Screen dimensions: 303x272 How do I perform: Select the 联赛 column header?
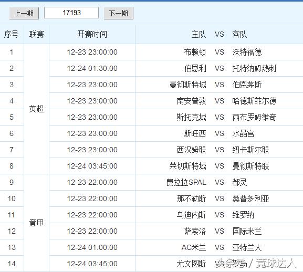[37, 34]
